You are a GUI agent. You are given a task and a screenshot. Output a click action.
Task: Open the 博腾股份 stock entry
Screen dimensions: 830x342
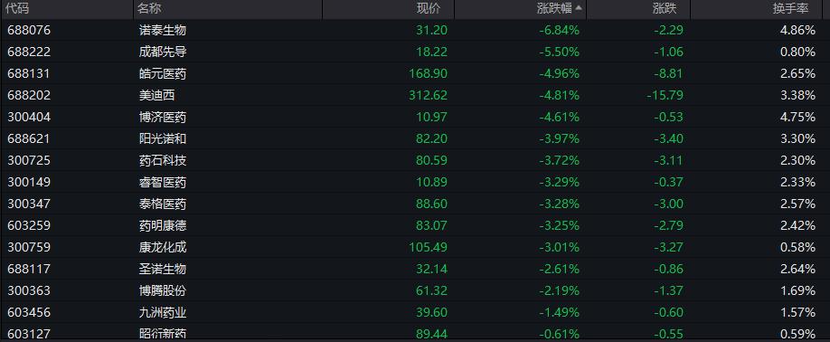click(x=415, y=290)
